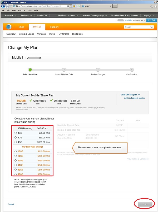Image resolution: width=158 pixels, height=212 pixels.
Task: Open Digital Life section
Action: pos(77,34)
